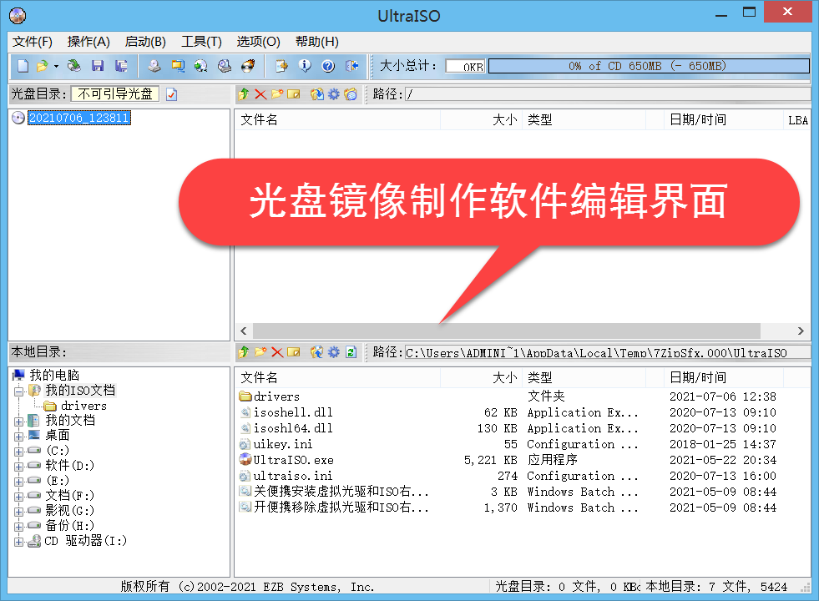Click the boot info checkmark icon beside 不可引导光盘

[x=171, y=94]
